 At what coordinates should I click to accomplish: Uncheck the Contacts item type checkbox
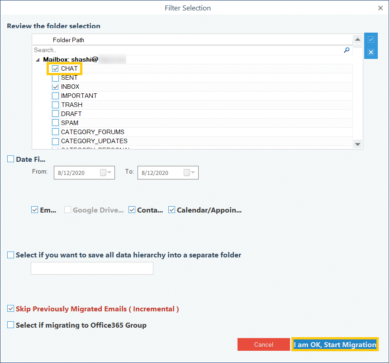point(132,210)
